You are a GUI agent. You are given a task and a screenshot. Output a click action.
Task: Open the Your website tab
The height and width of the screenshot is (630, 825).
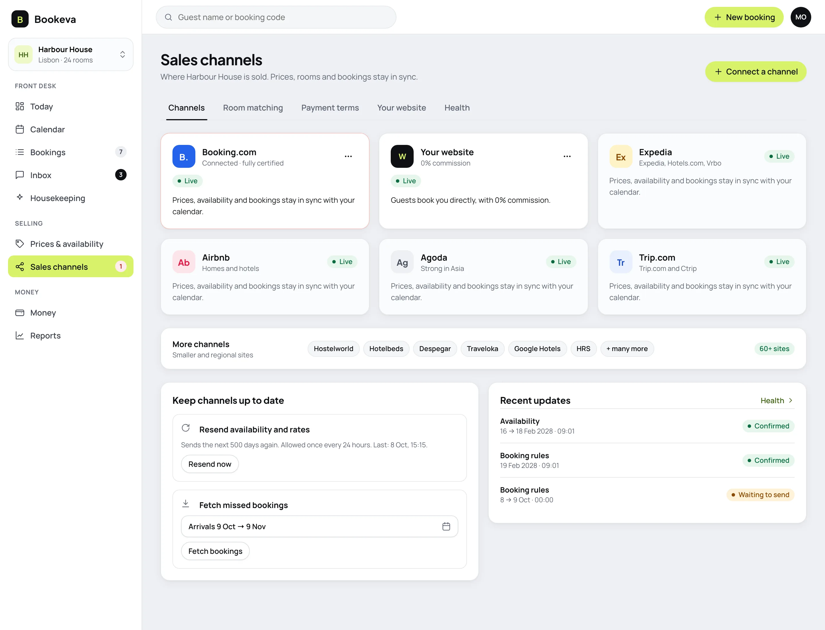[401, 108]
